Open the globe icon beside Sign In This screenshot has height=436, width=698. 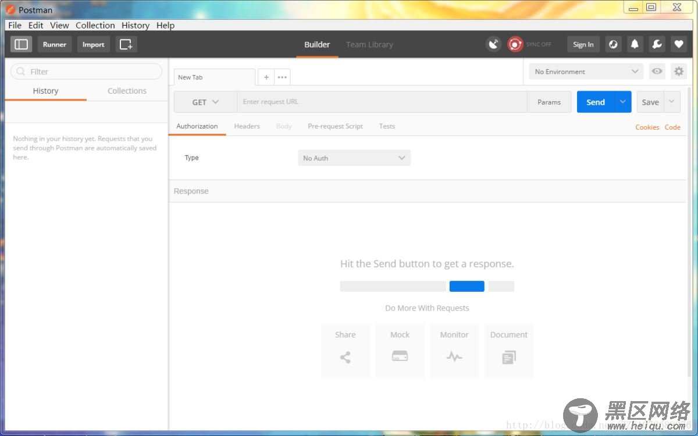pos(613,44)
